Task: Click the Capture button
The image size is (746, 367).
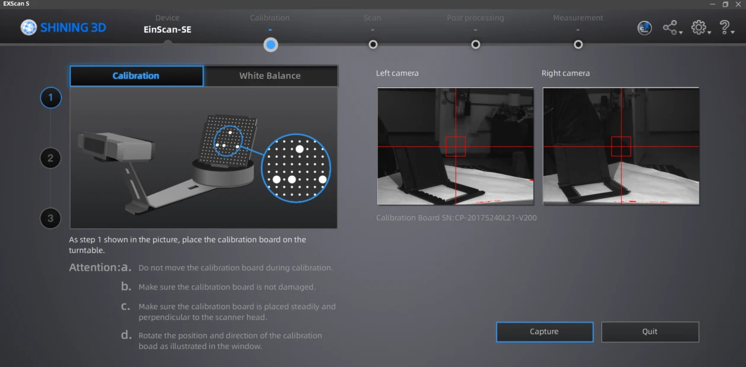Action: [545, 332]
